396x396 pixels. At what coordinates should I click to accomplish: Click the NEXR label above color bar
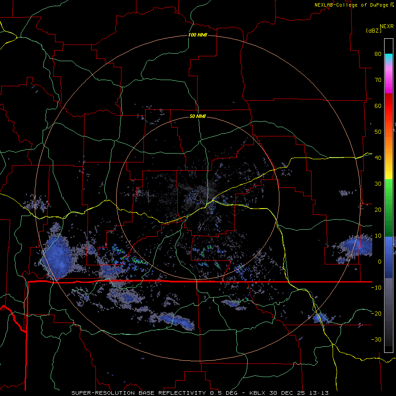[386, 26]
